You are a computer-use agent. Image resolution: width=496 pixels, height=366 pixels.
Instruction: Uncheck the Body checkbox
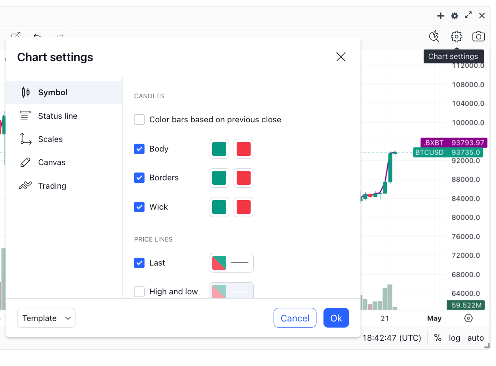point(139,149)
